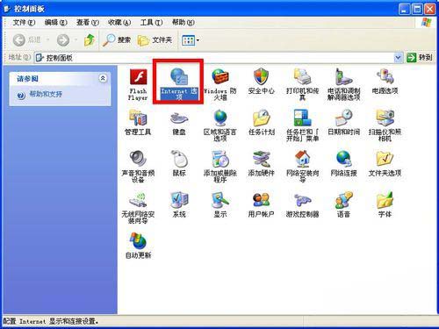The image size is (439, 329).
Task: Open the 文件(F) menu
Action: tap(24, 23)
